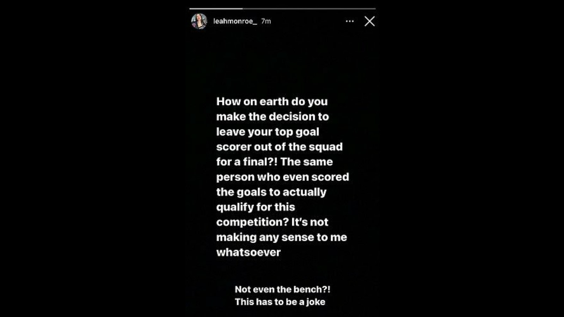The width and height of the screenshot is (564, 317).
Task: Tap the 'How on earth do you' line
Action: click(272, 101)
